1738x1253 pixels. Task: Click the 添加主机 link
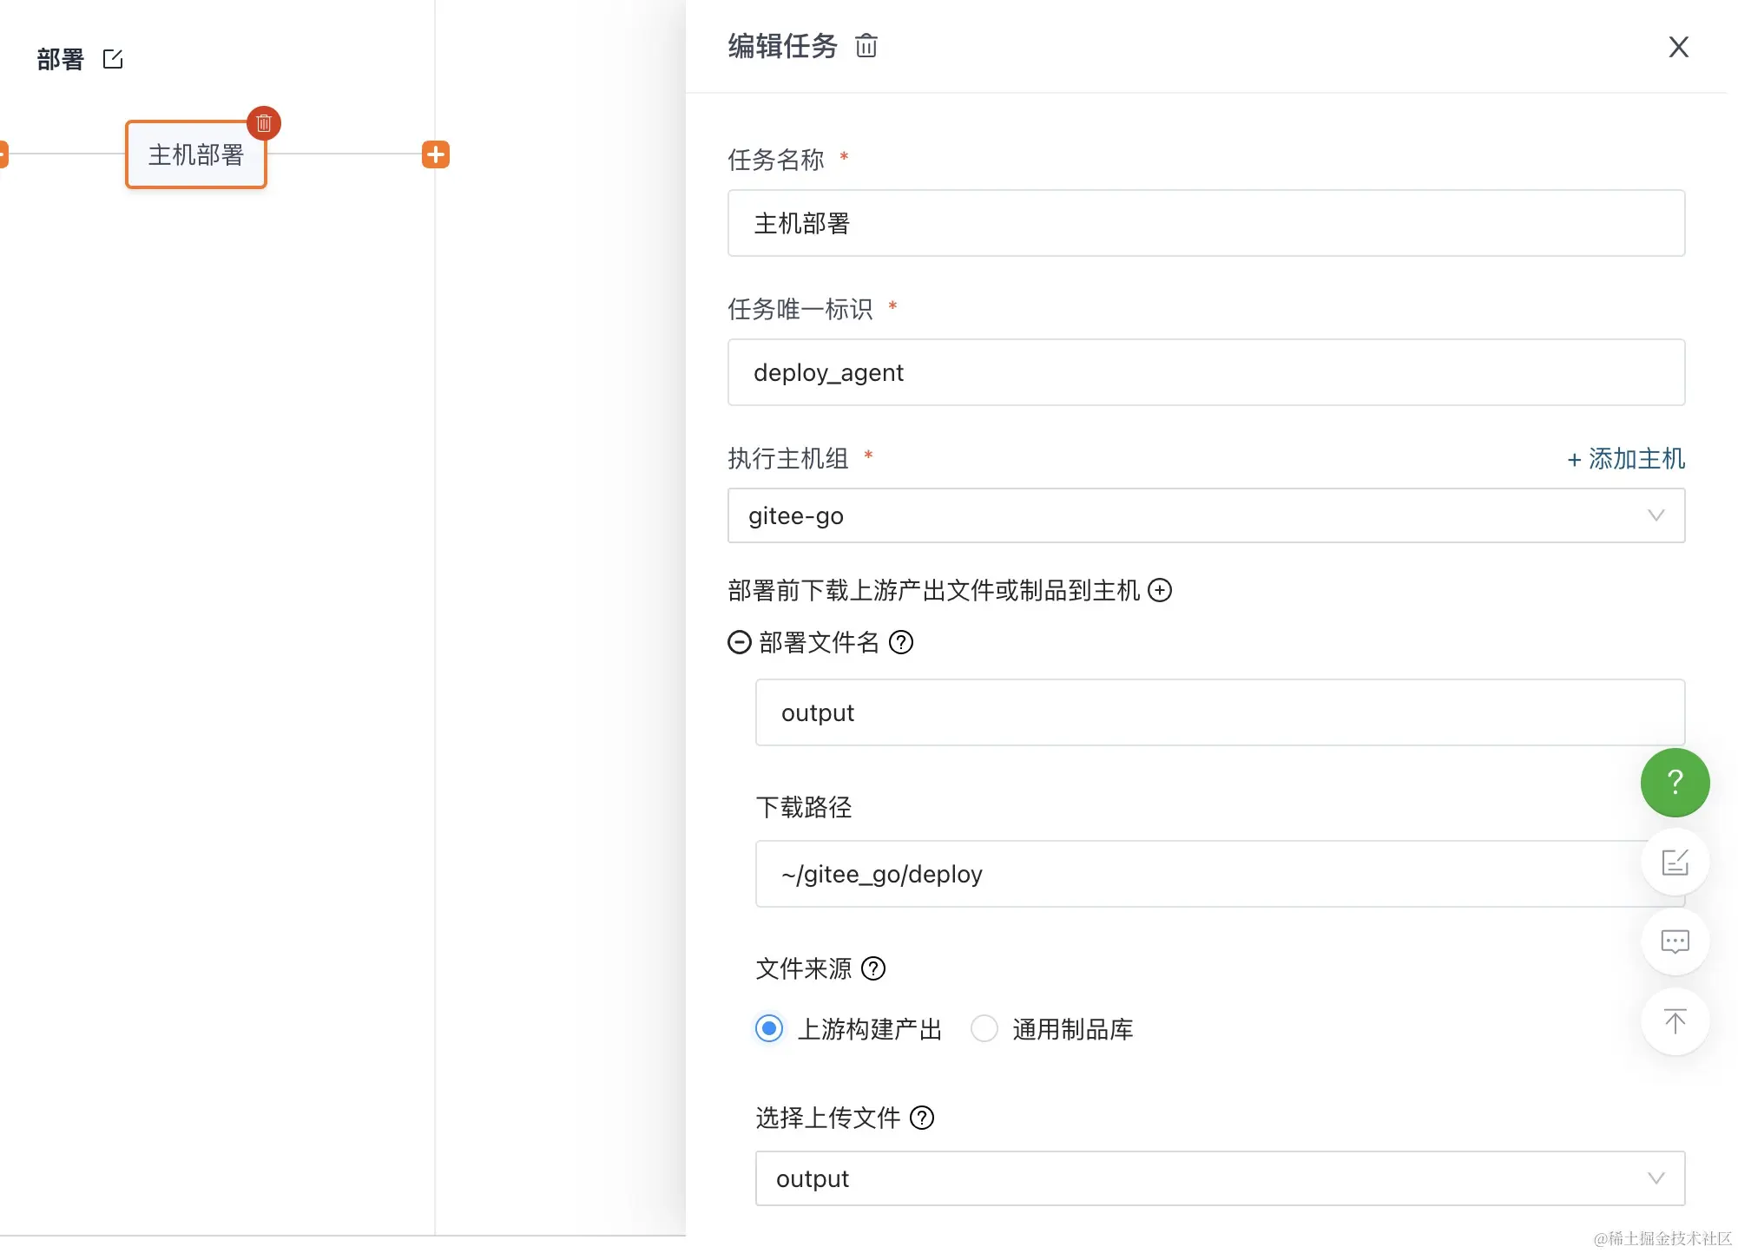click(1626, 458)
